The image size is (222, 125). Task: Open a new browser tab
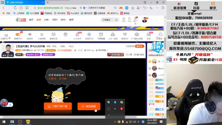48,2
